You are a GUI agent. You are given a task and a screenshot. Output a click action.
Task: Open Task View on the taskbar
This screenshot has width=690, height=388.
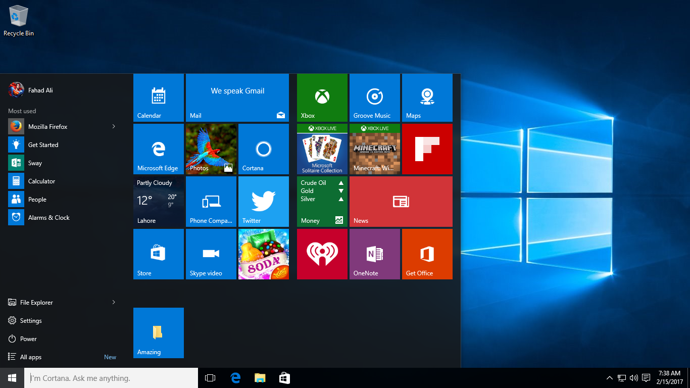(210, 378)
